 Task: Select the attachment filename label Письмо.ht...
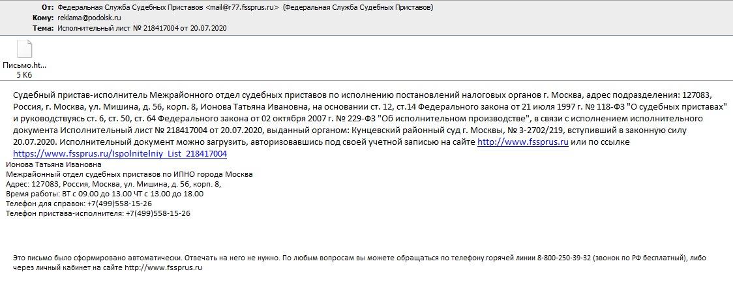tap(24, 66)
